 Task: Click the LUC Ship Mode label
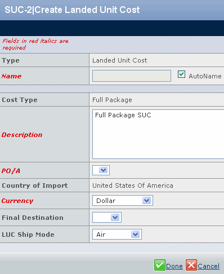[28, 235]
